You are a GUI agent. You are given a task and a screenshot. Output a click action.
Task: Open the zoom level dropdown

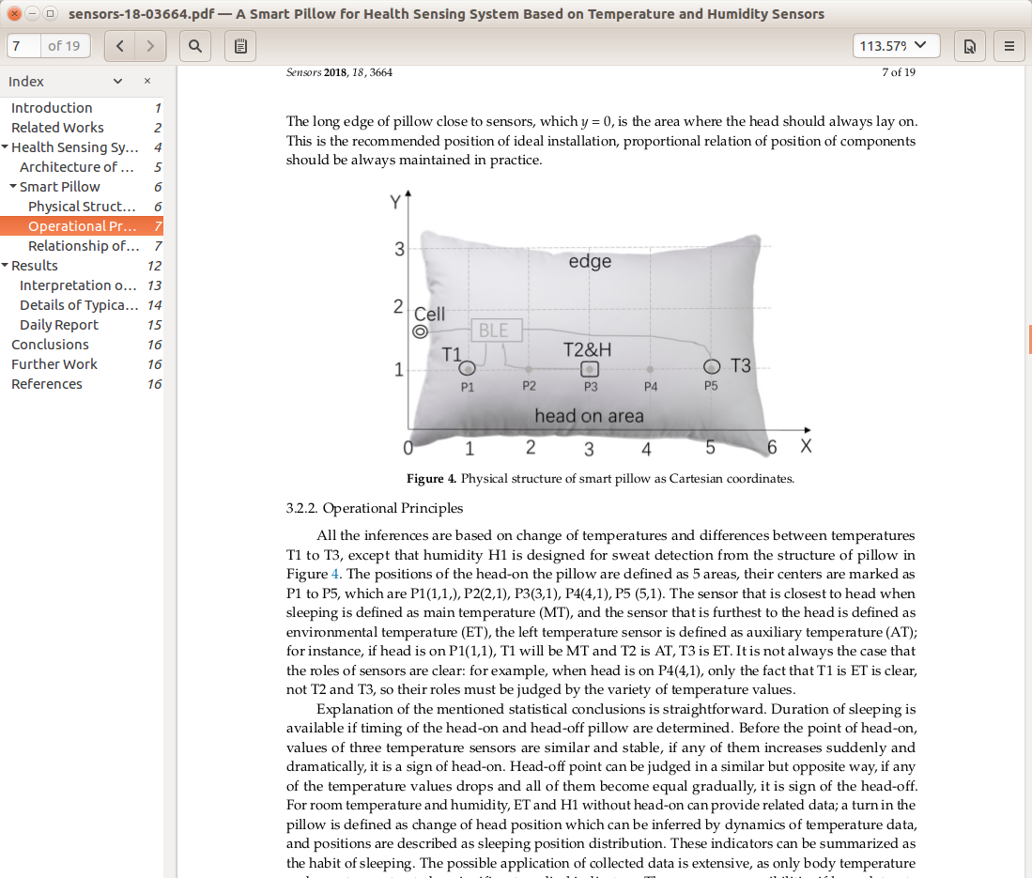(x=896, y=46)
